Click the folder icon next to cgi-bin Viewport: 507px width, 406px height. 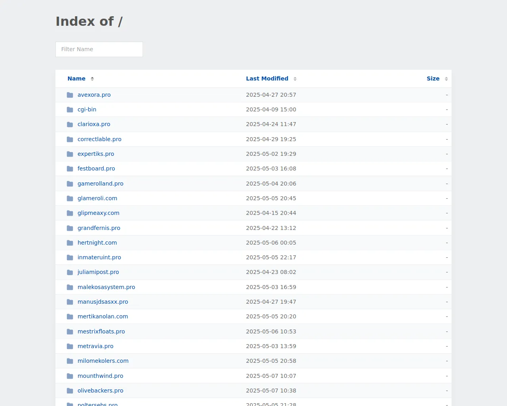coord(70,109)
